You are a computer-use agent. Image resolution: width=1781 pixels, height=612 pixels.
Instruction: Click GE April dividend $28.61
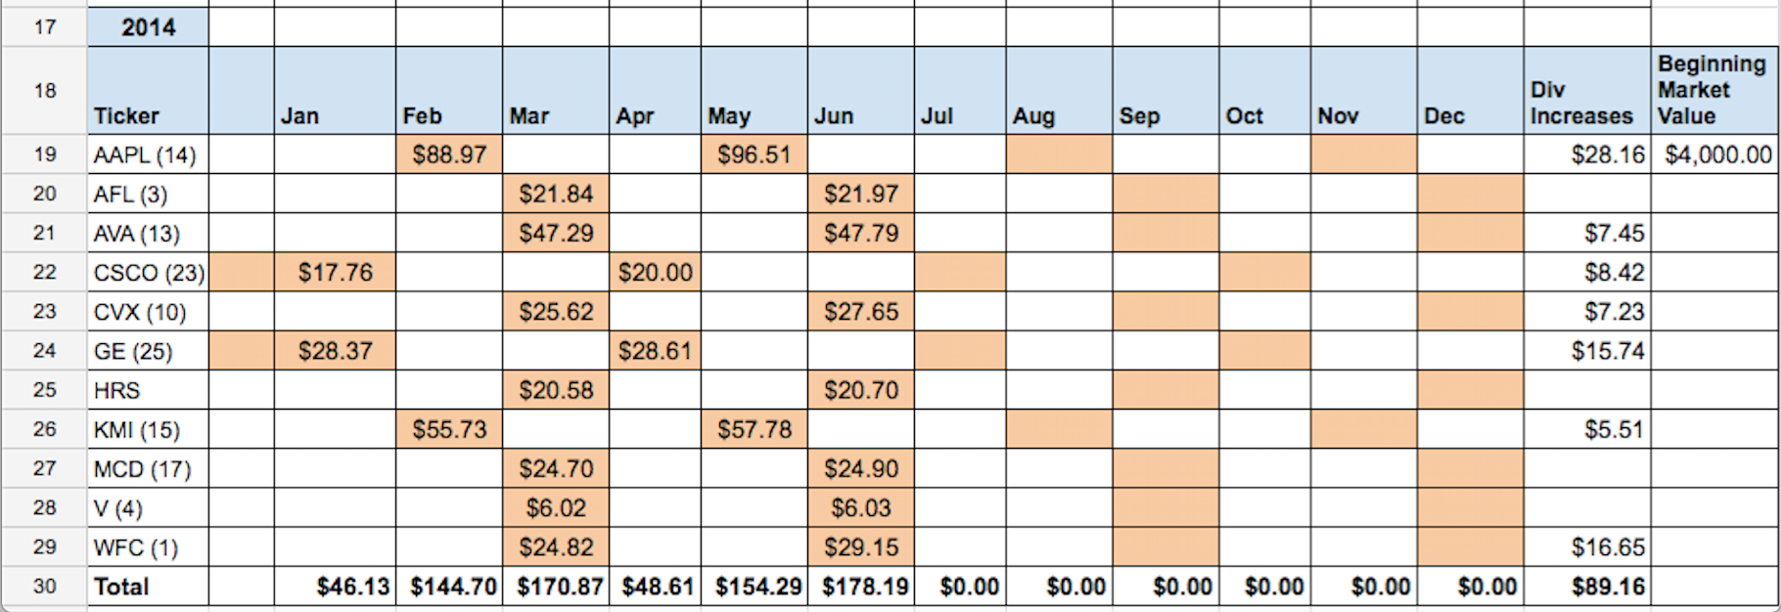655,351
